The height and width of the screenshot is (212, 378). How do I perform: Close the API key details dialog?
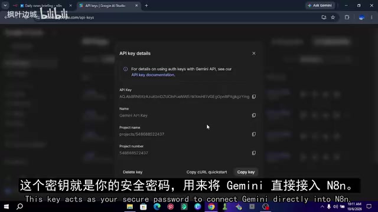pos(254,54)
